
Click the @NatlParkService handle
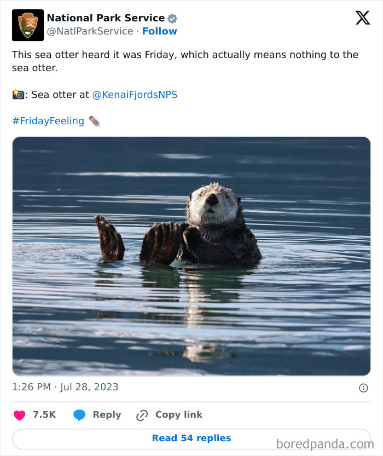[90, 31]
